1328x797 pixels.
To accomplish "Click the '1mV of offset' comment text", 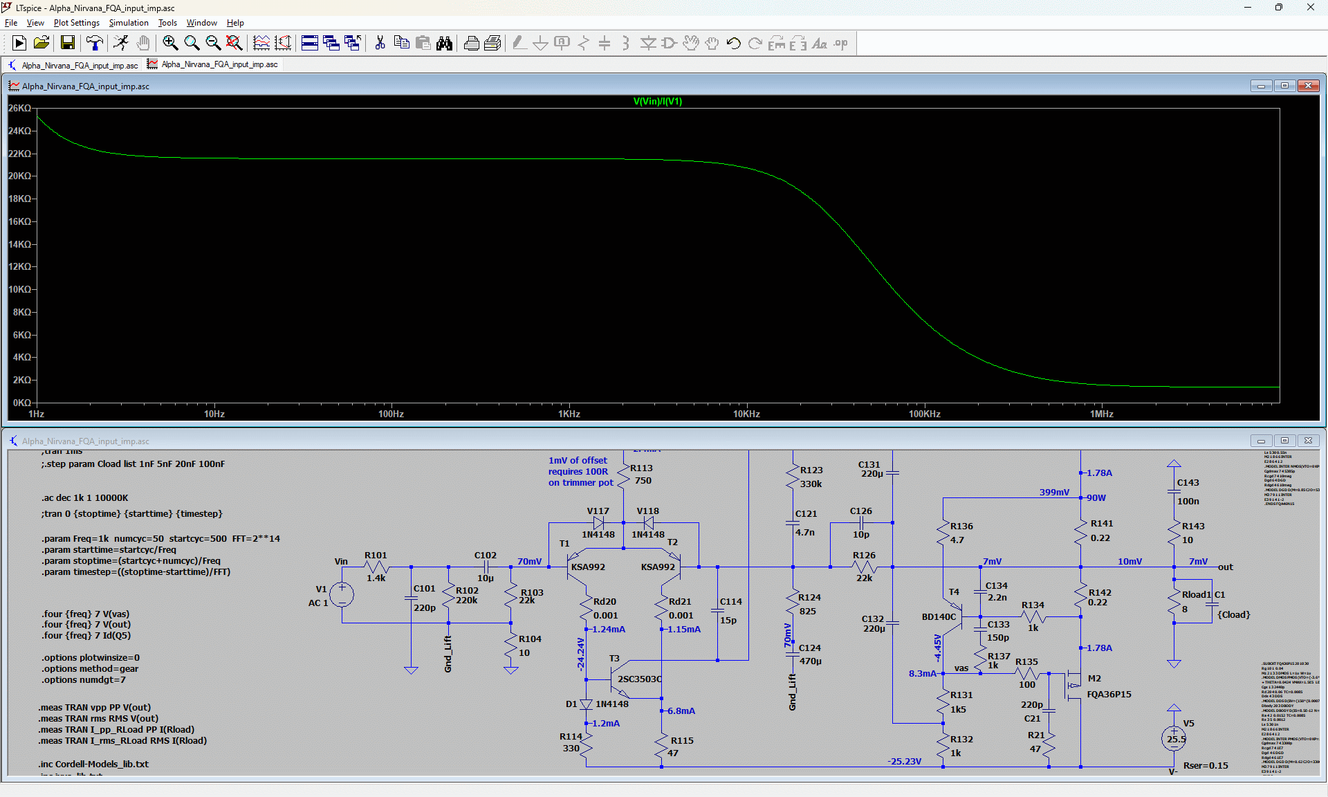I will [x=578, y=460].
